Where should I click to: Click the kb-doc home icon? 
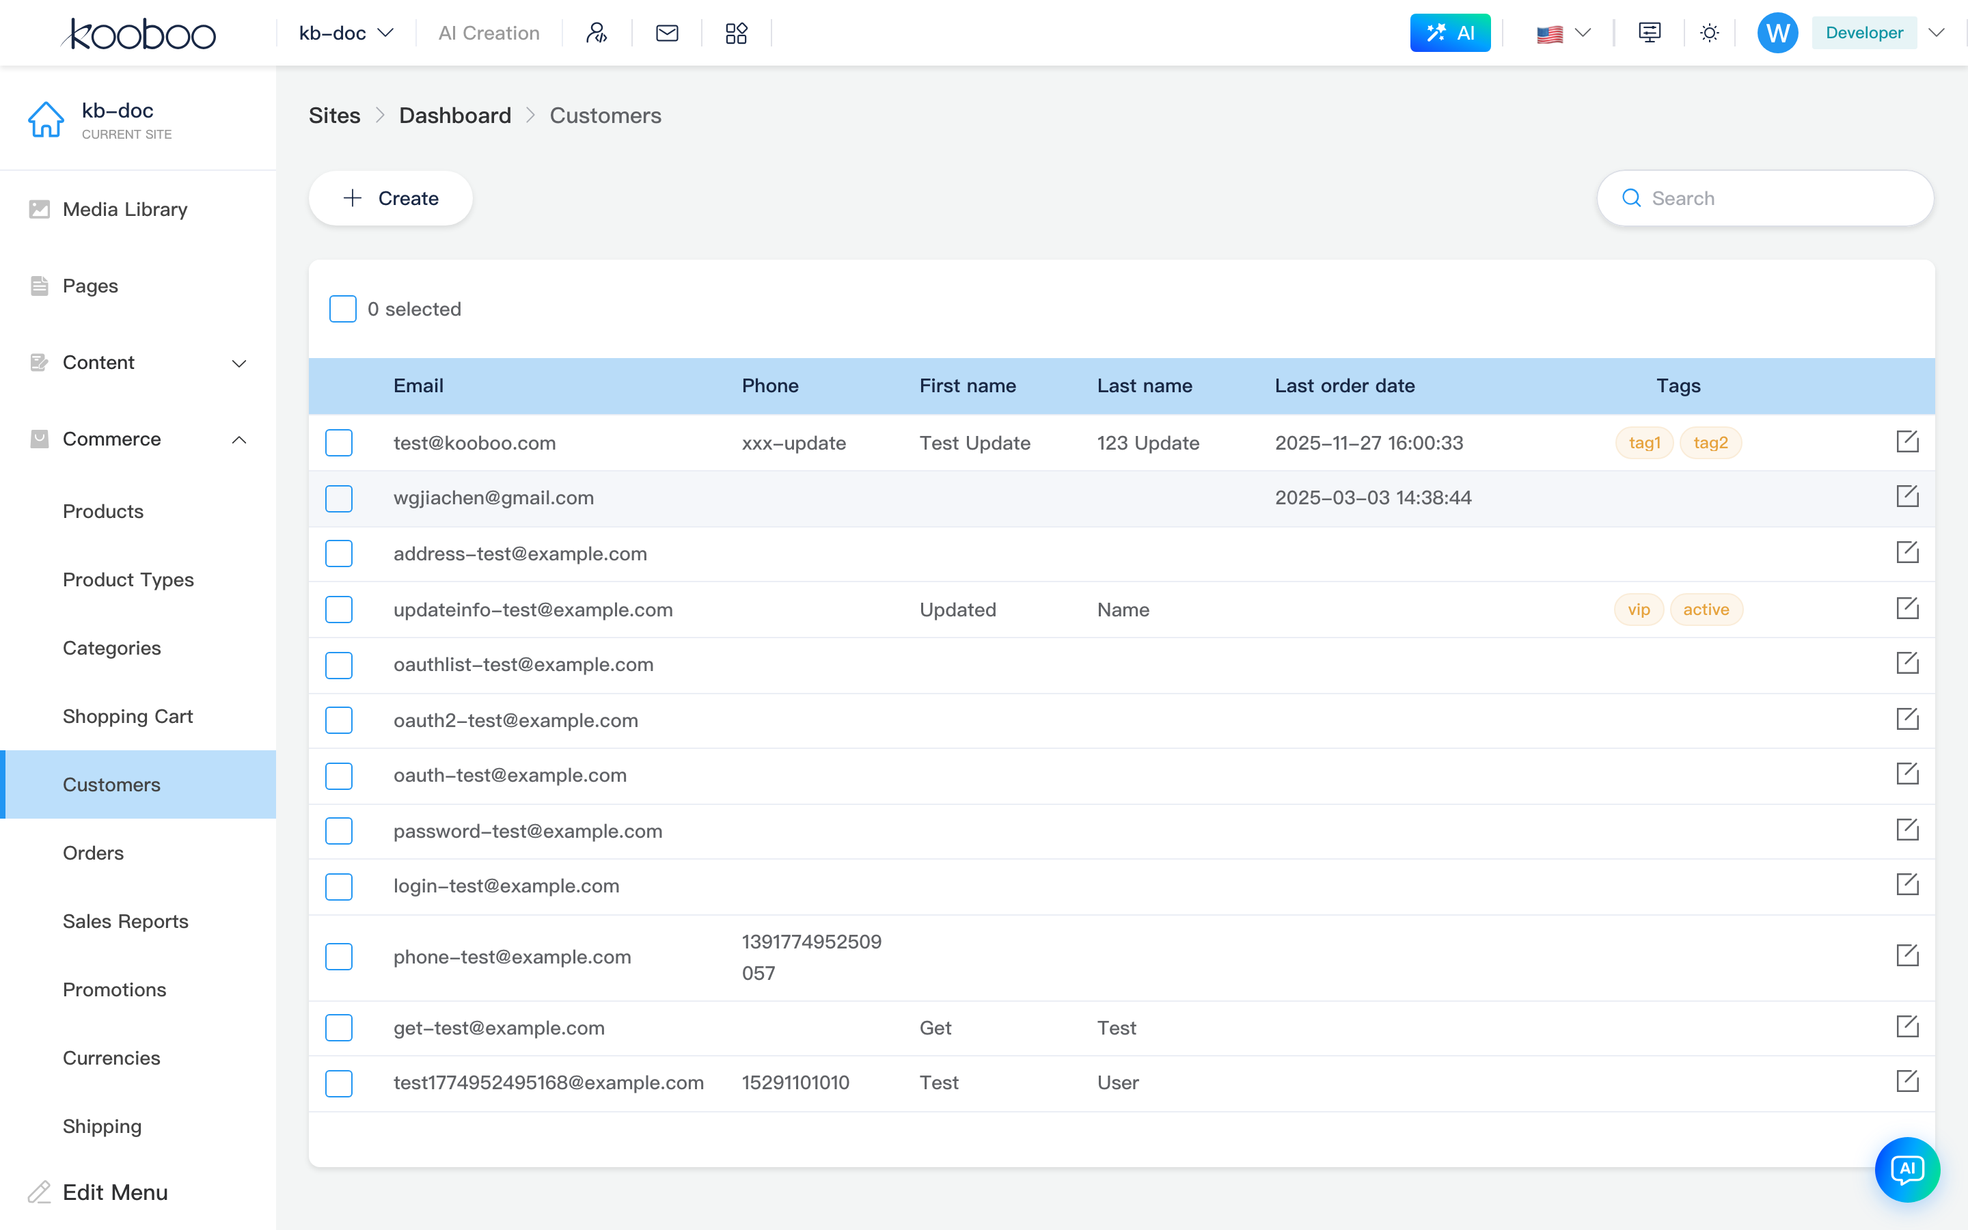coord(46,120)
